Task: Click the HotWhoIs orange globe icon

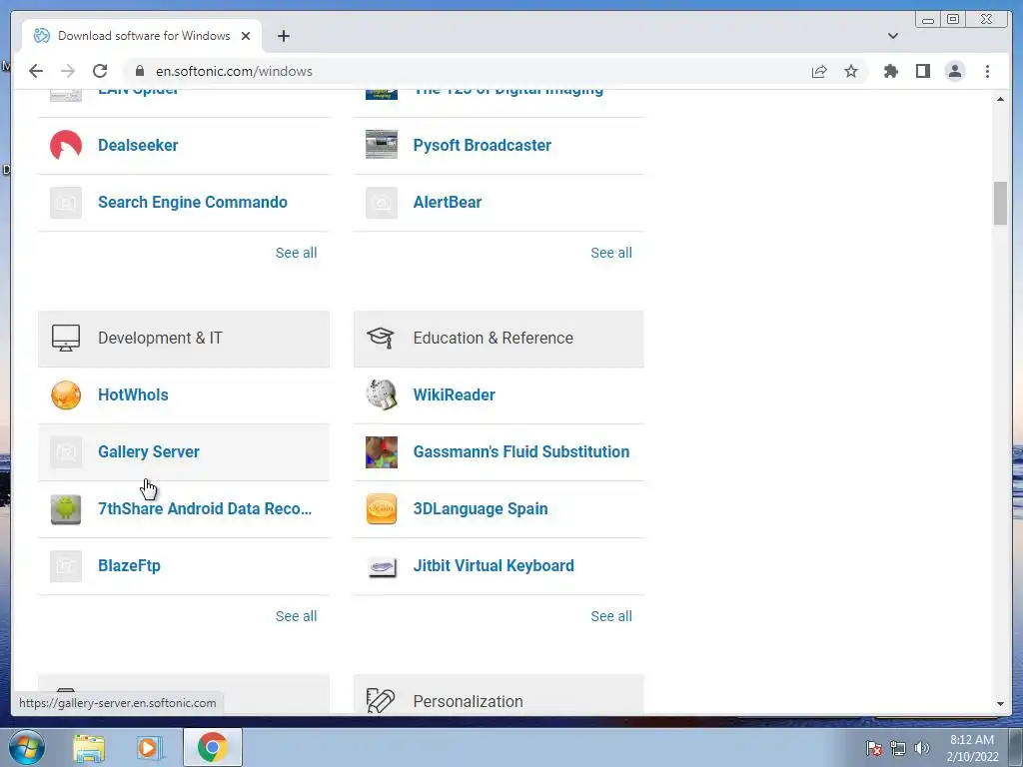Action: tap(66, 395)
